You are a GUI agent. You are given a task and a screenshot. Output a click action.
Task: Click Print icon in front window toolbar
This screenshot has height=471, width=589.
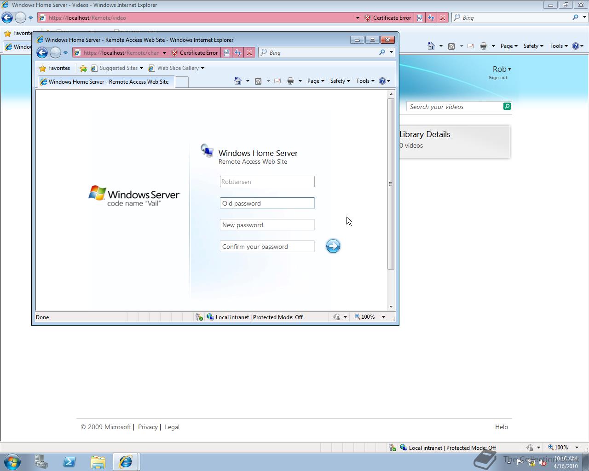290,81
